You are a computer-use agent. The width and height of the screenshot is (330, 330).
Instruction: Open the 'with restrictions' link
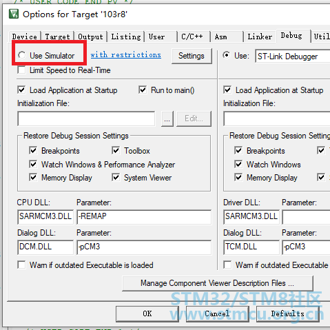coord(125,55)
